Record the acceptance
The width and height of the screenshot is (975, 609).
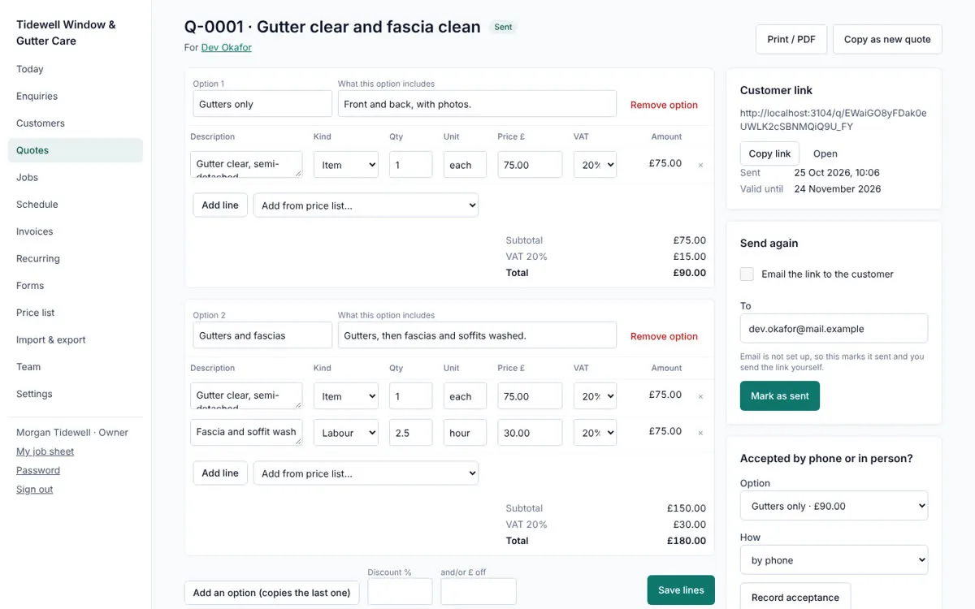pyautogui.click(x=795, y=597)
